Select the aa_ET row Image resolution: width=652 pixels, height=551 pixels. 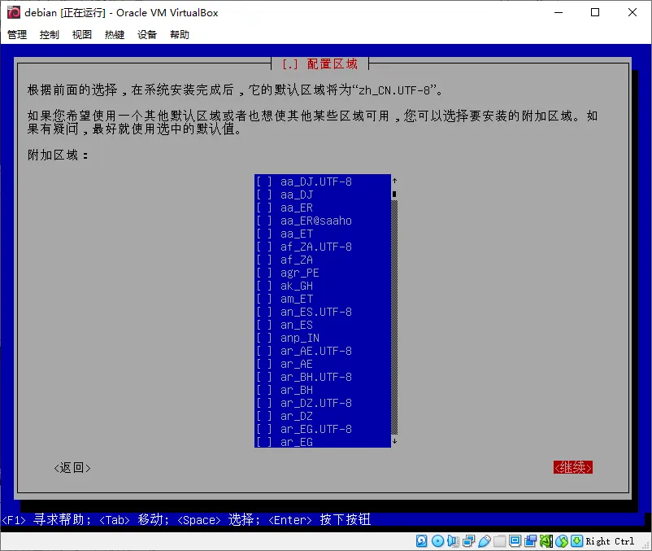[x=322, y=234]
